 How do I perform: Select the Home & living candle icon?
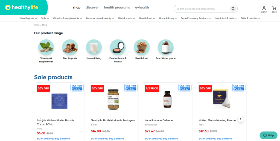[94, 47]
